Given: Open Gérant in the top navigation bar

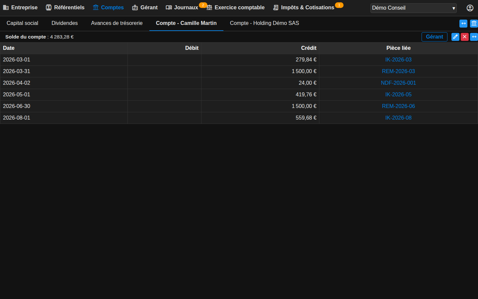Looking at the screenshot, I should click(x=145, y=8).
